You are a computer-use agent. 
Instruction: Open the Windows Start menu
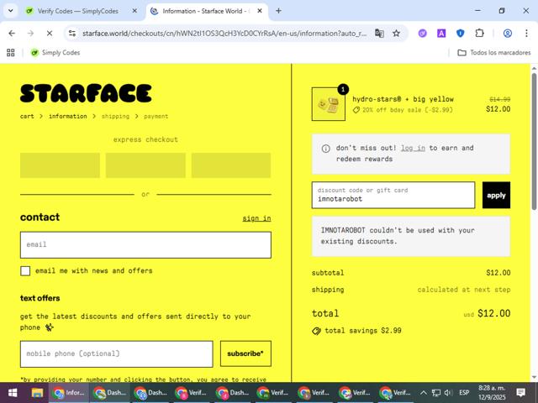click(13, 393)
